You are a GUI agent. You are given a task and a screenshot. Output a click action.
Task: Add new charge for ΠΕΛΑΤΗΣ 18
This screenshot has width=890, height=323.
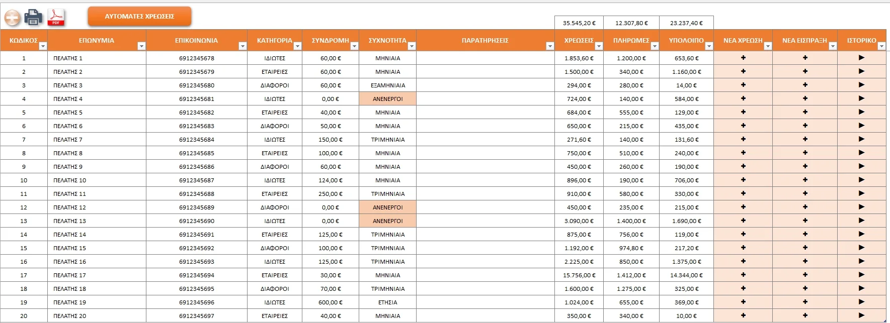coord(743,288)
